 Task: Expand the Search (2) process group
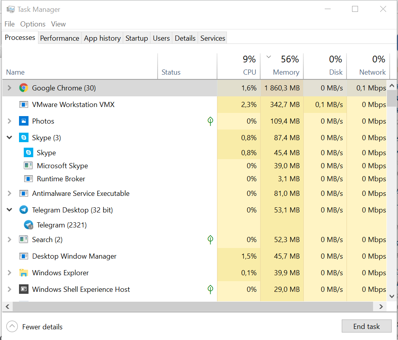10,239
